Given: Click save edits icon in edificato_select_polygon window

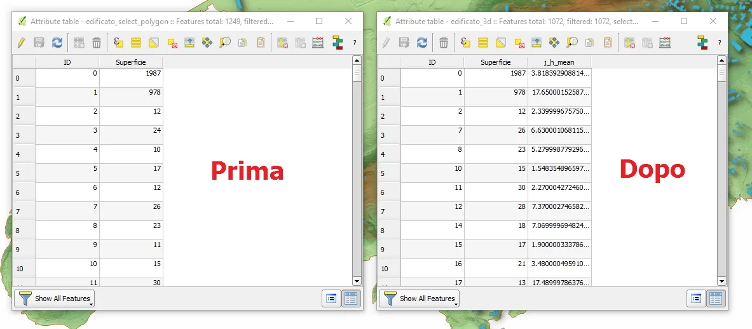Looking at the screenshot, I should coord(39,43).
